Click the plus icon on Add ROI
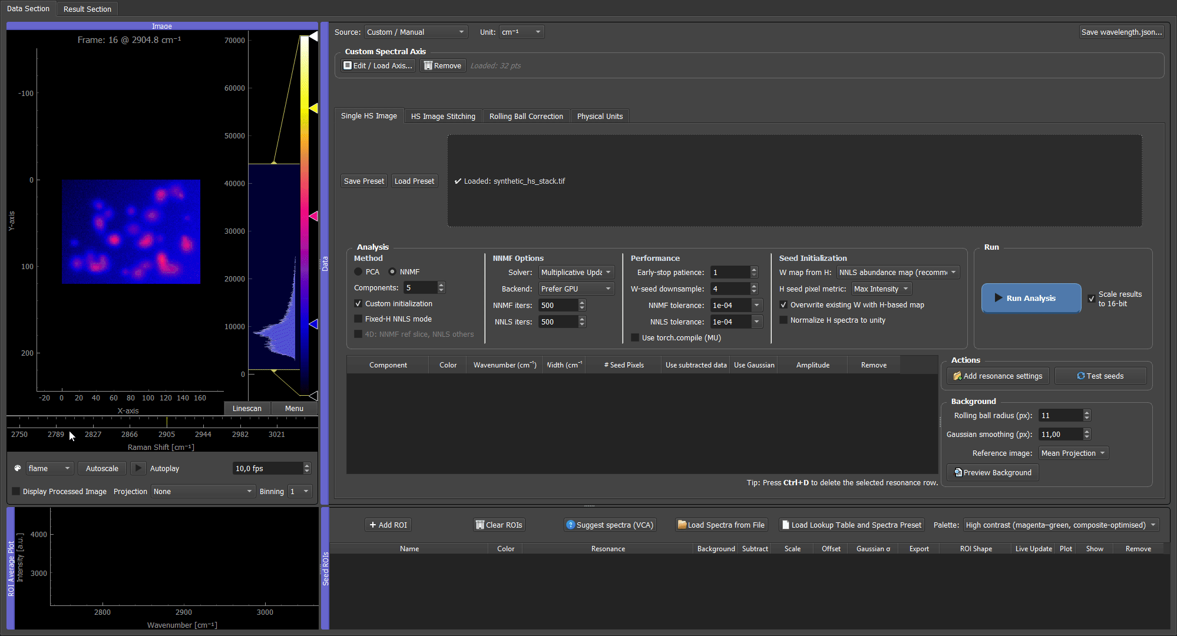The width and height of the screenshot is (1177, 636). pos(373,525)
